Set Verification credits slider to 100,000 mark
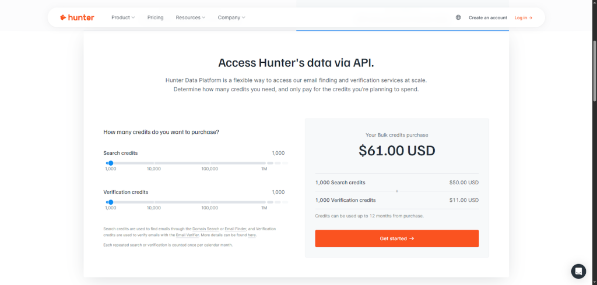Image resolution: width=597 pixels, height=285 pixels. pos(210,202)
